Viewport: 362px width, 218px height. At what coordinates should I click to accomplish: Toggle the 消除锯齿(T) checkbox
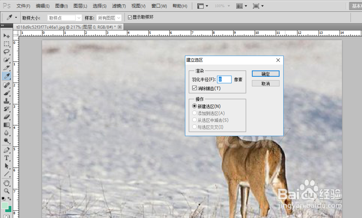(194, 88)
